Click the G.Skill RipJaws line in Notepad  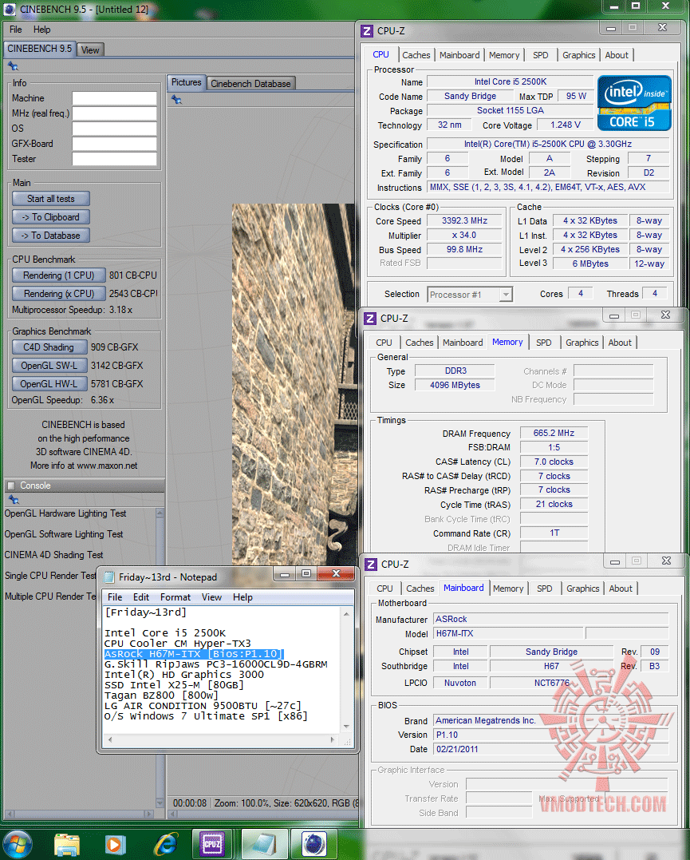216,664
